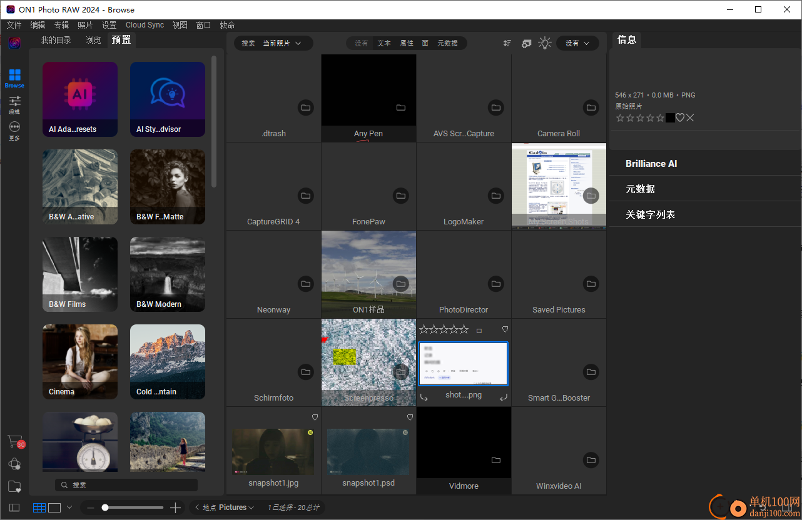802x520 pixels.
Task: Decrease thumbnail size with minus icon
Action: pyautogui.click(x=91, y=507)
